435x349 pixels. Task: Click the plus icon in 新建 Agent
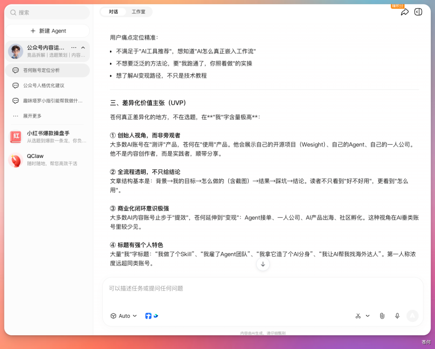point(33,31)
